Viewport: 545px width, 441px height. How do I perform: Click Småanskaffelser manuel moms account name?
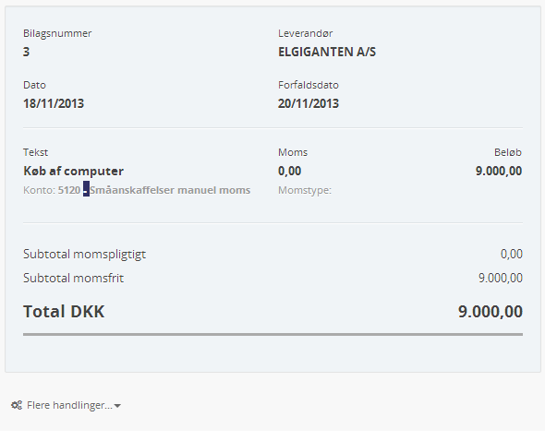(x=170, y=190)
